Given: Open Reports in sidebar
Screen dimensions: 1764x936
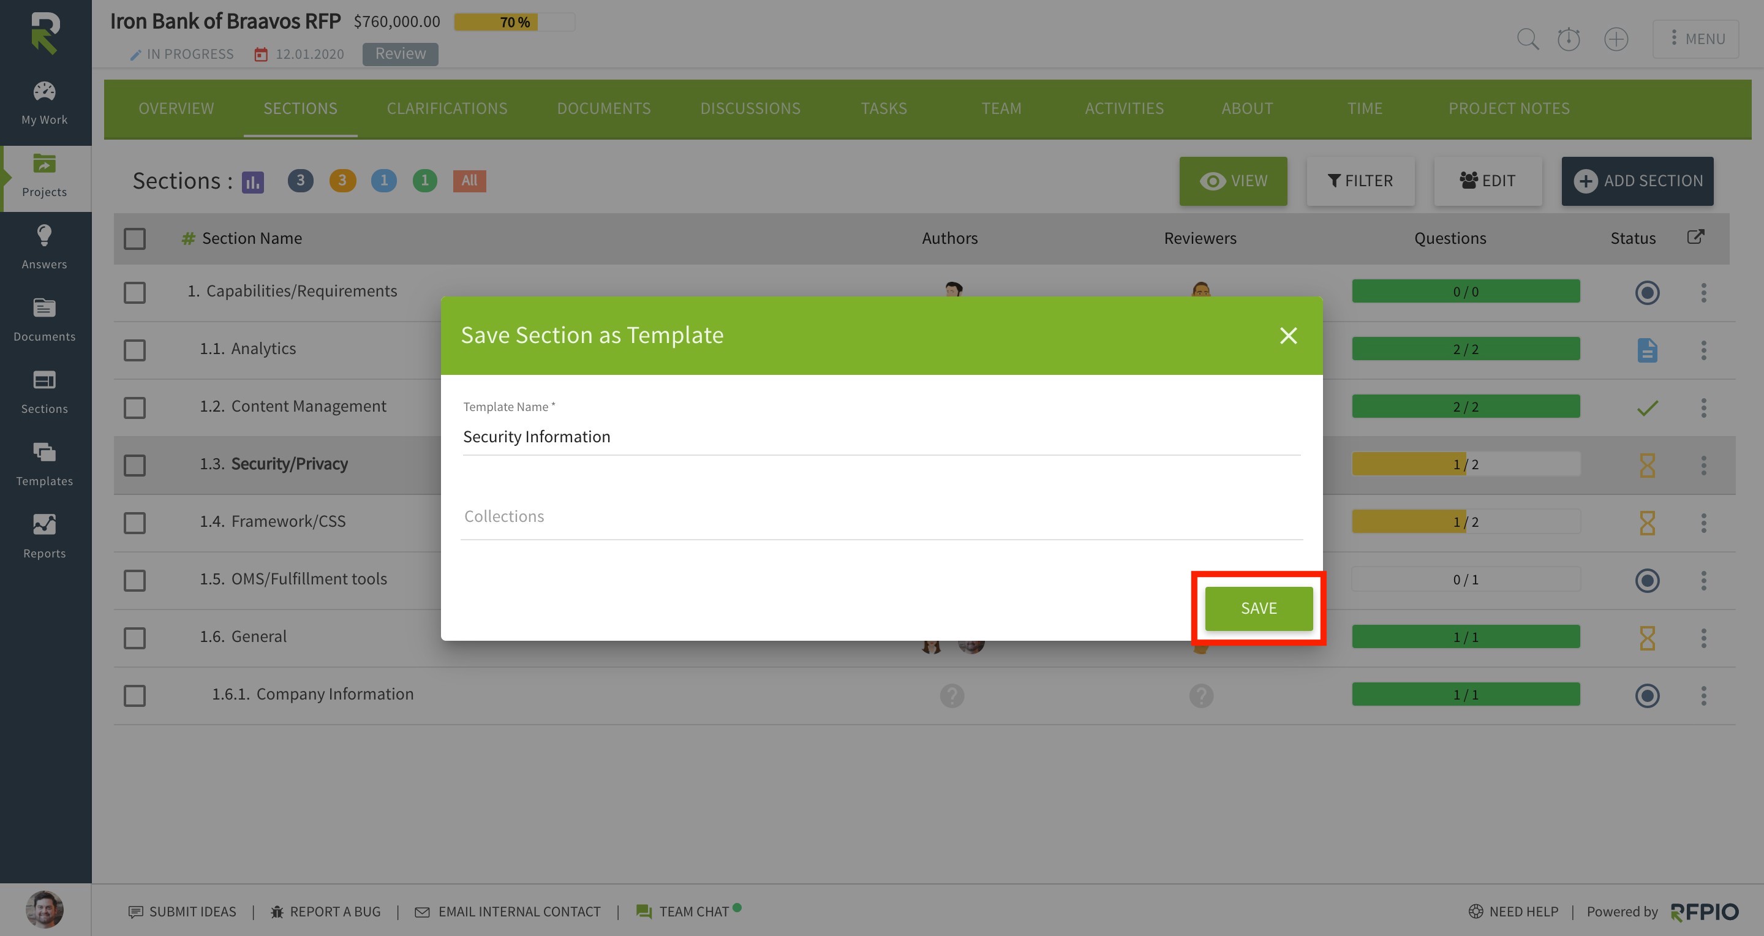Looking at the screenshot, I should coord(45,537).
